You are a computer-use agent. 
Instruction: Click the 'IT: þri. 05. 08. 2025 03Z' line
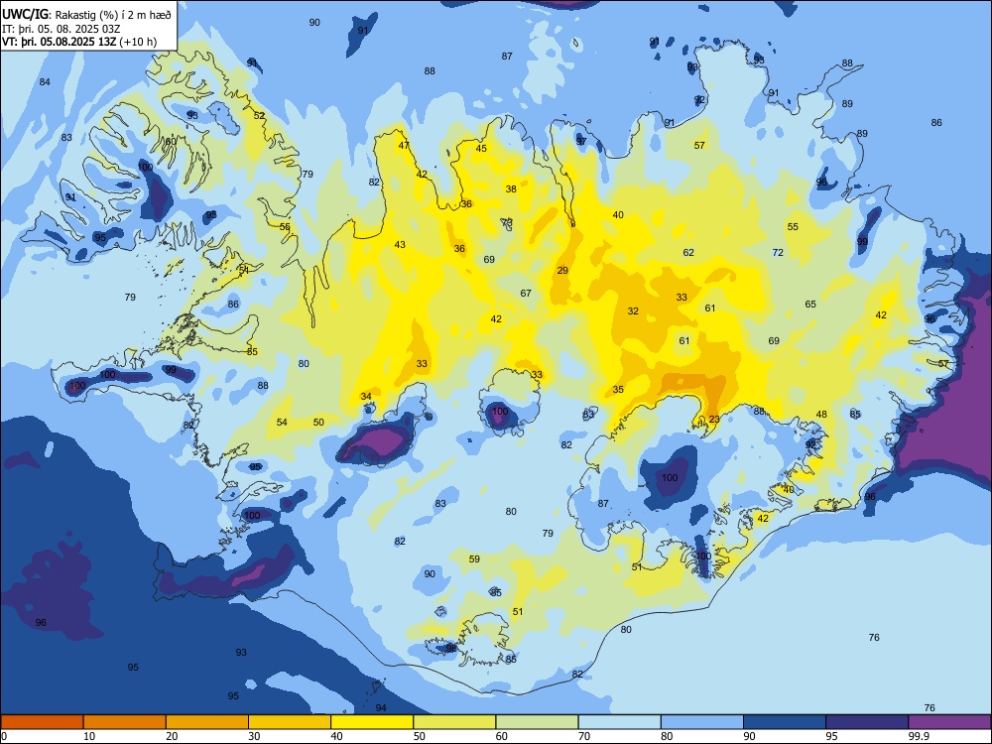pyautogui.click(x=62, y=29)
